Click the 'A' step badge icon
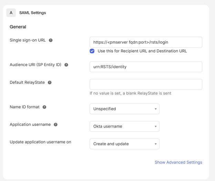 coord(11,13)
